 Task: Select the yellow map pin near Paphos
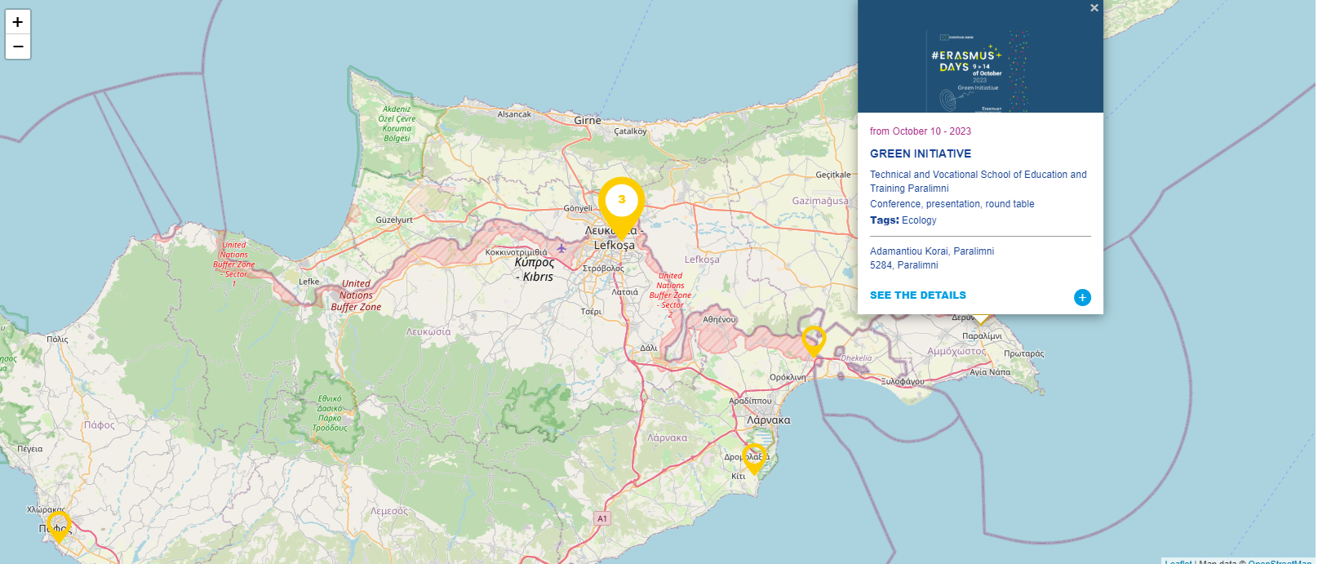click(59, 526)
